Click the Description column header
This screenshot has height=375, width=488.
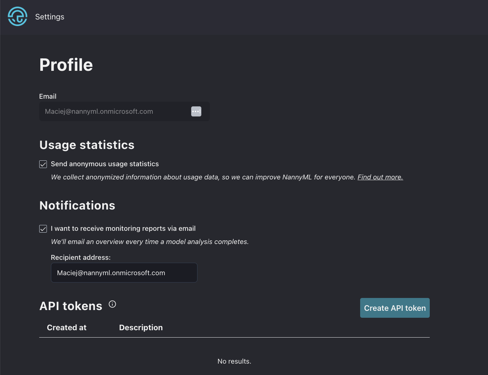pyautogui.click(x=141, y=328)
